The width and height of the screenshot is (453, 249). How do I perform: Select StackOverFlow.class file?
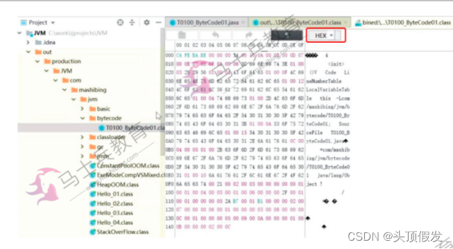(123, 232)
